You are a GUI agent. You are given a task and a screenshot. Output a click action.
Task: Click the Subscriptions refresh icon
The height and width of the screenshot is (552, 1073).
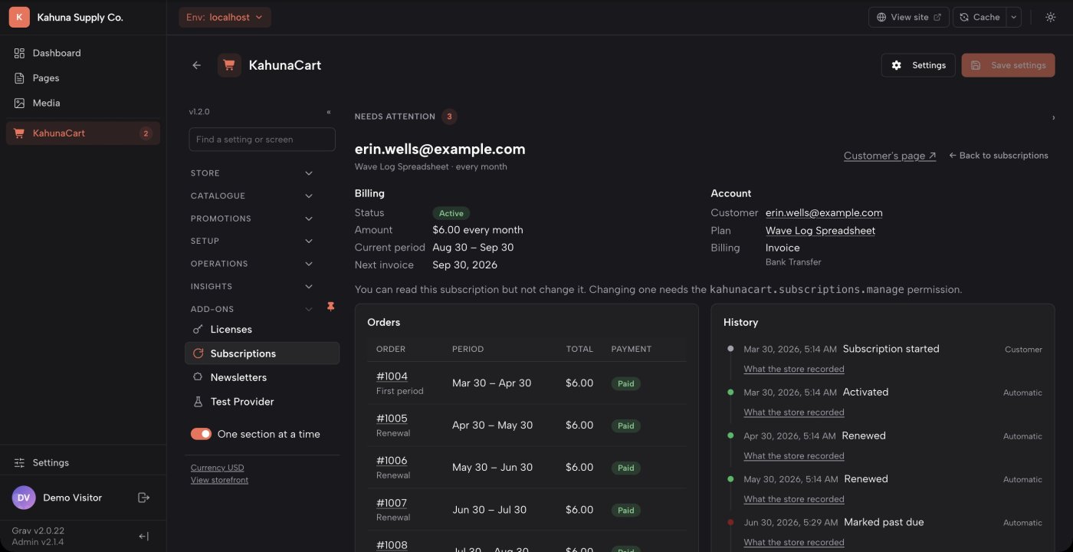coord(198,353)
